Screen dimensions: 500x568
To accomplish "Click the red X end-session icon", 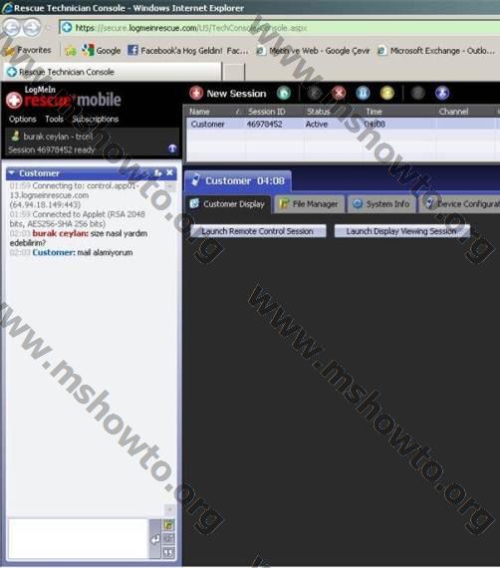I will pos(339,93).
